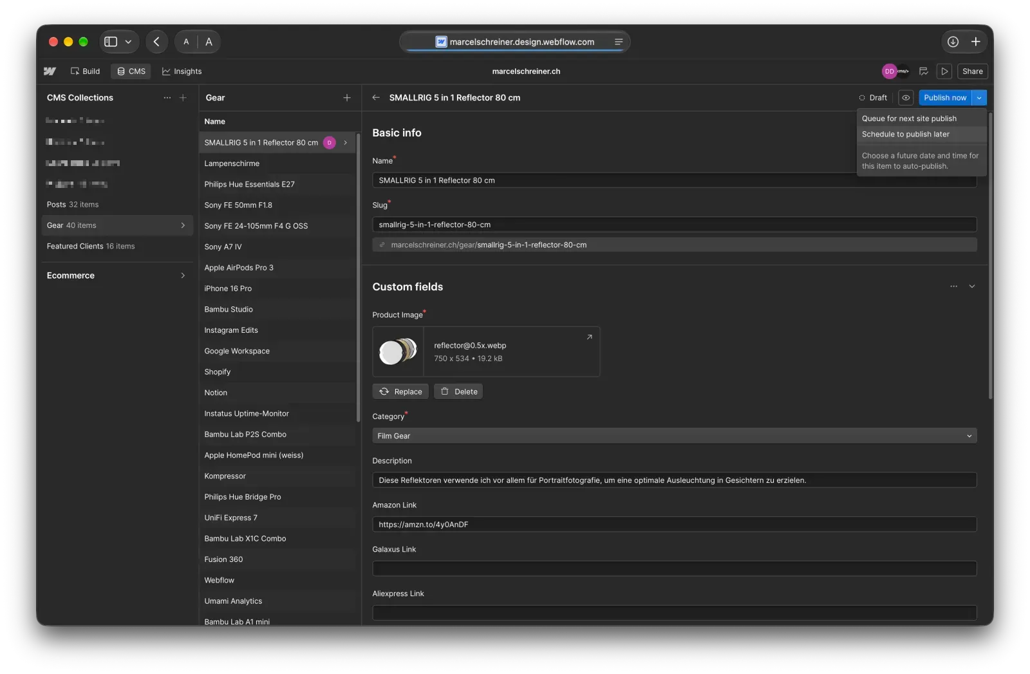Image resolution: width=1030 pixels, height=674 pixels.
Task: Select Sony A7 IV item
Action: [277, 247]
